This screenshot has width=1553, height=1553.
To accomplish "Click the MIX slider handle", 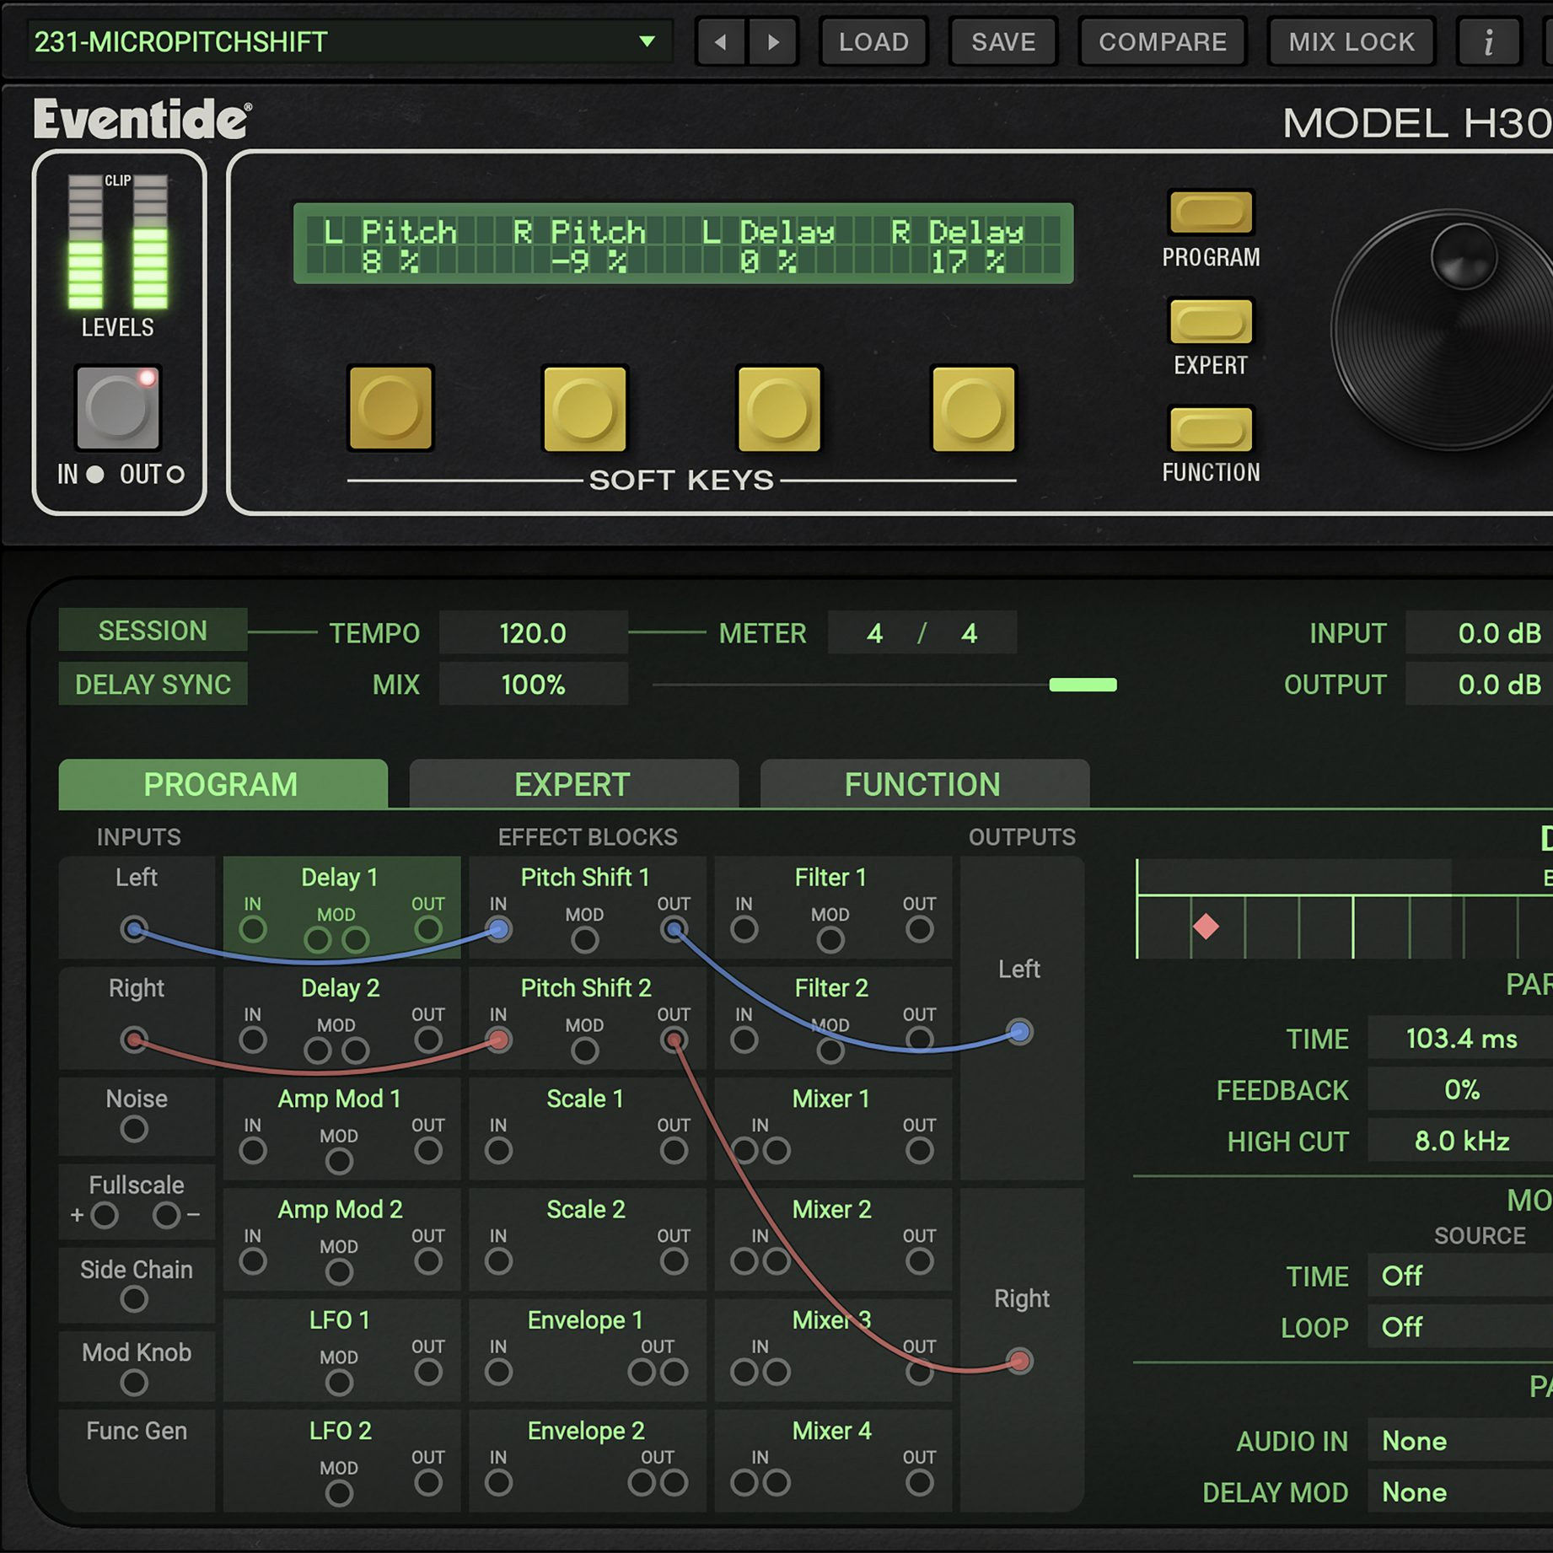I will click(1083, 685).
